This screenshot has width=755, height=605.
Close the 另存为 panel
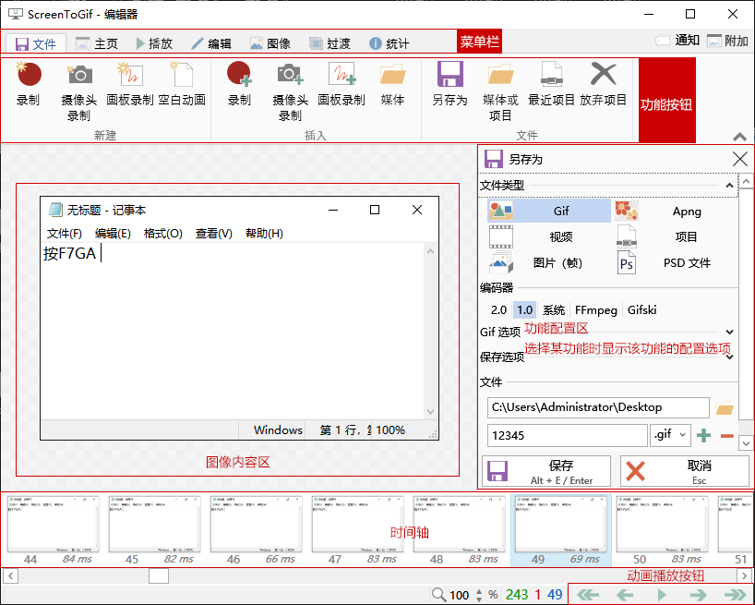pos(740,159)
